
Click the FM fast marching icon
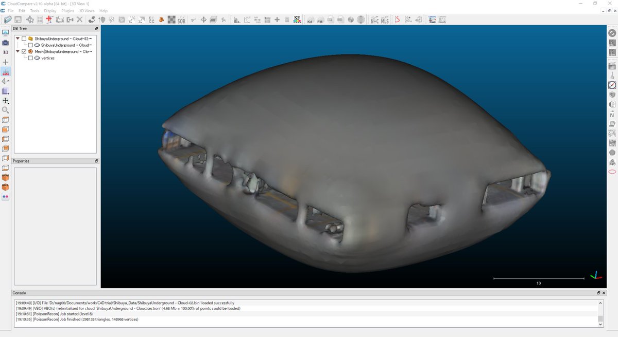320,20
